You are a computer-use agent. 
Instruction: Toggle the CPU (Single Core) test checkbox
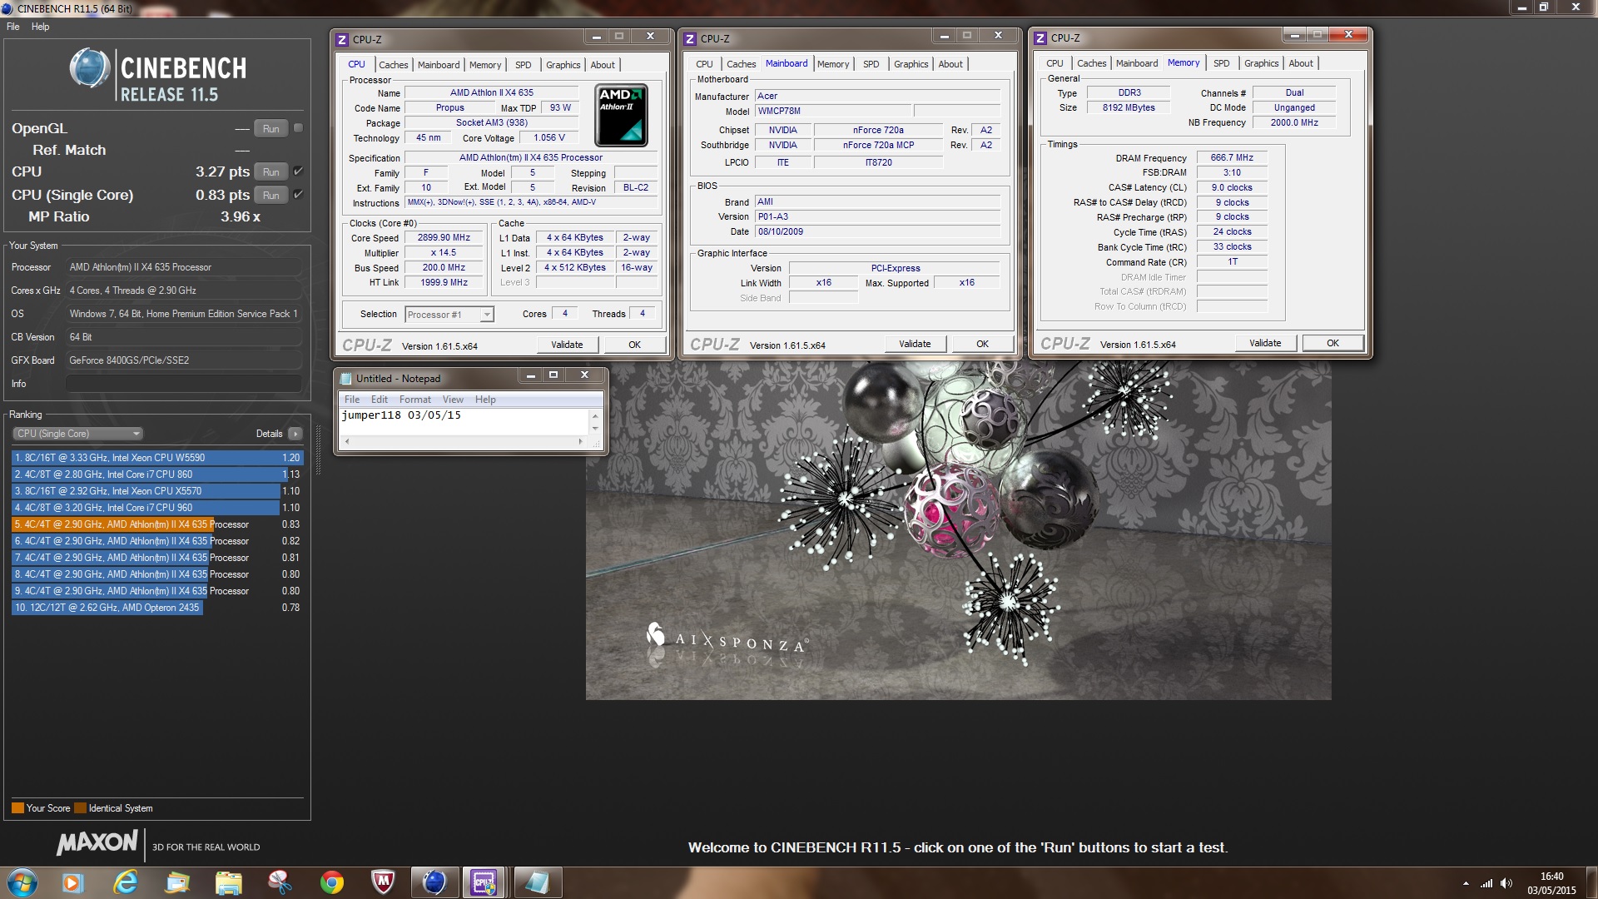tap(298, 195)
